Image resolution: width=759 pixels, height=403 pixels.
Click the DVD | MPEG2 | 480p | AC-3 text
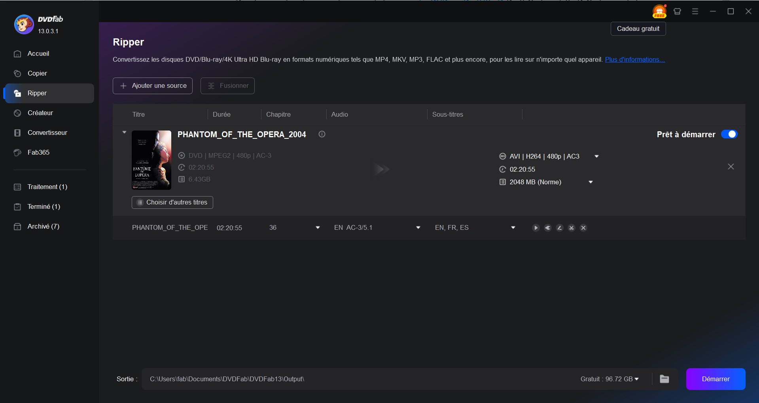coord(230,155)
